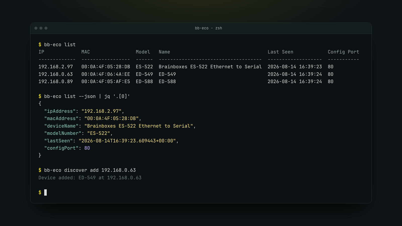Select the macAddress value in the JSON output
This screenshot has height=226, width=402.
112,119
